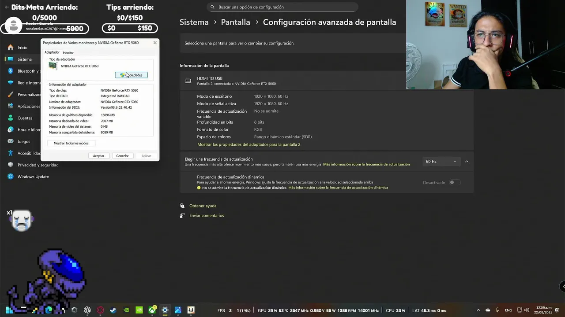
Task: Launch Opera browser from the taskbar
Action: point(100,310)
